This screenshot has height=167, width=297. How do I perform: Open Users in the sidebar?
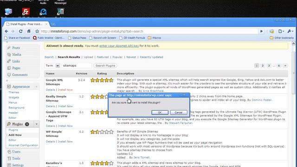tap(16, 152)
